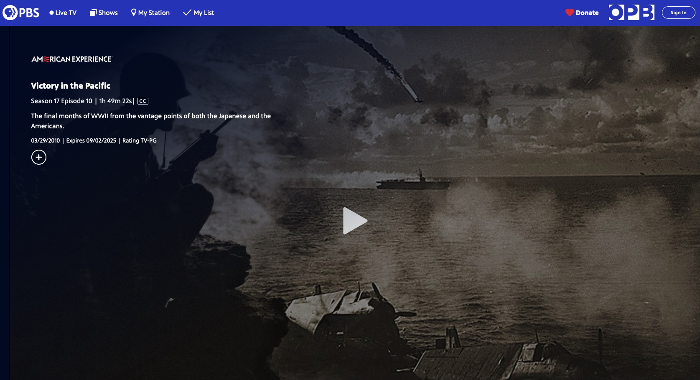700x380 pixels.
Task: Click the 03/29/2010 air date
Action: (x=46, y=141)
